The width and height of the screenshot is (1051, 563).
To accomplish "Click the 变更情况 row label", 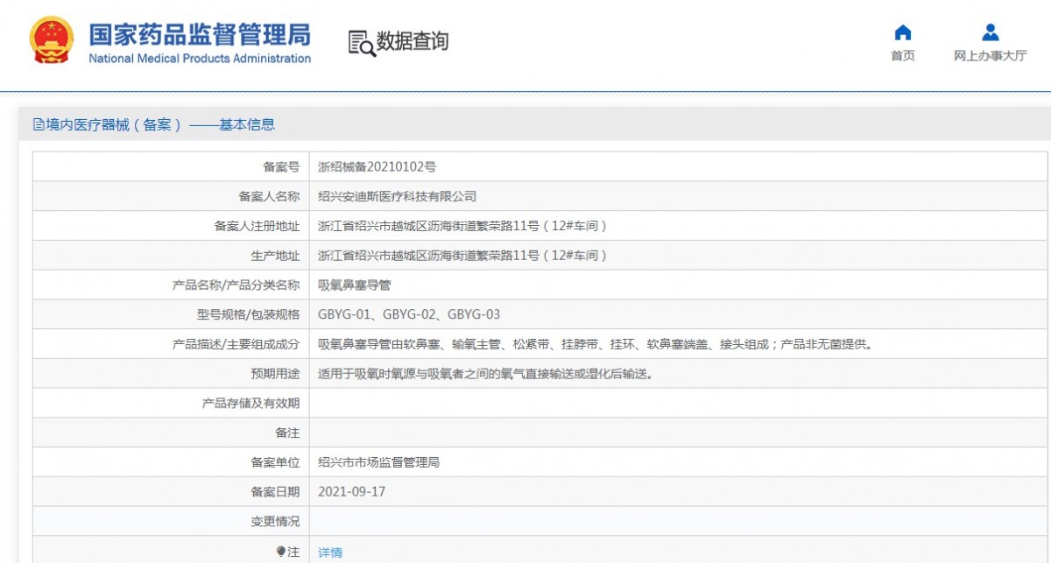I will pyautogui.click(x=275, y=522).
